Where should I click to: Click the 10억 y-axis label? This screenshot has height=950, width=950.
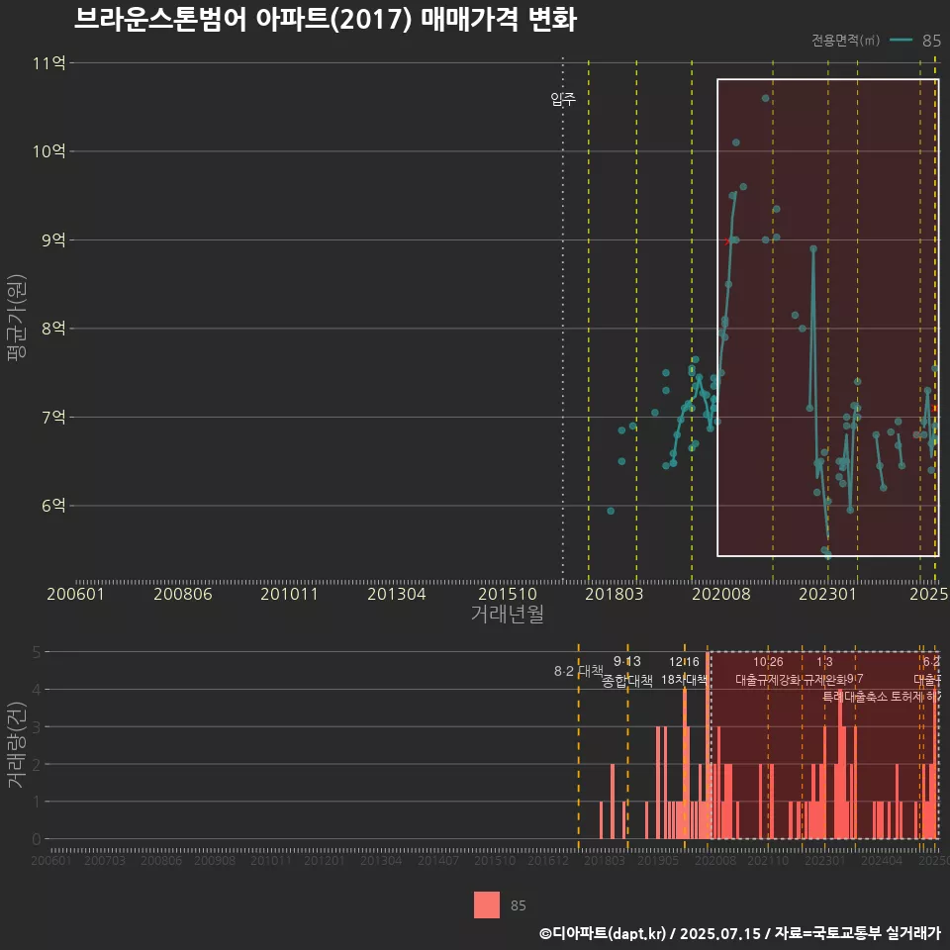(x=49, y=150)
